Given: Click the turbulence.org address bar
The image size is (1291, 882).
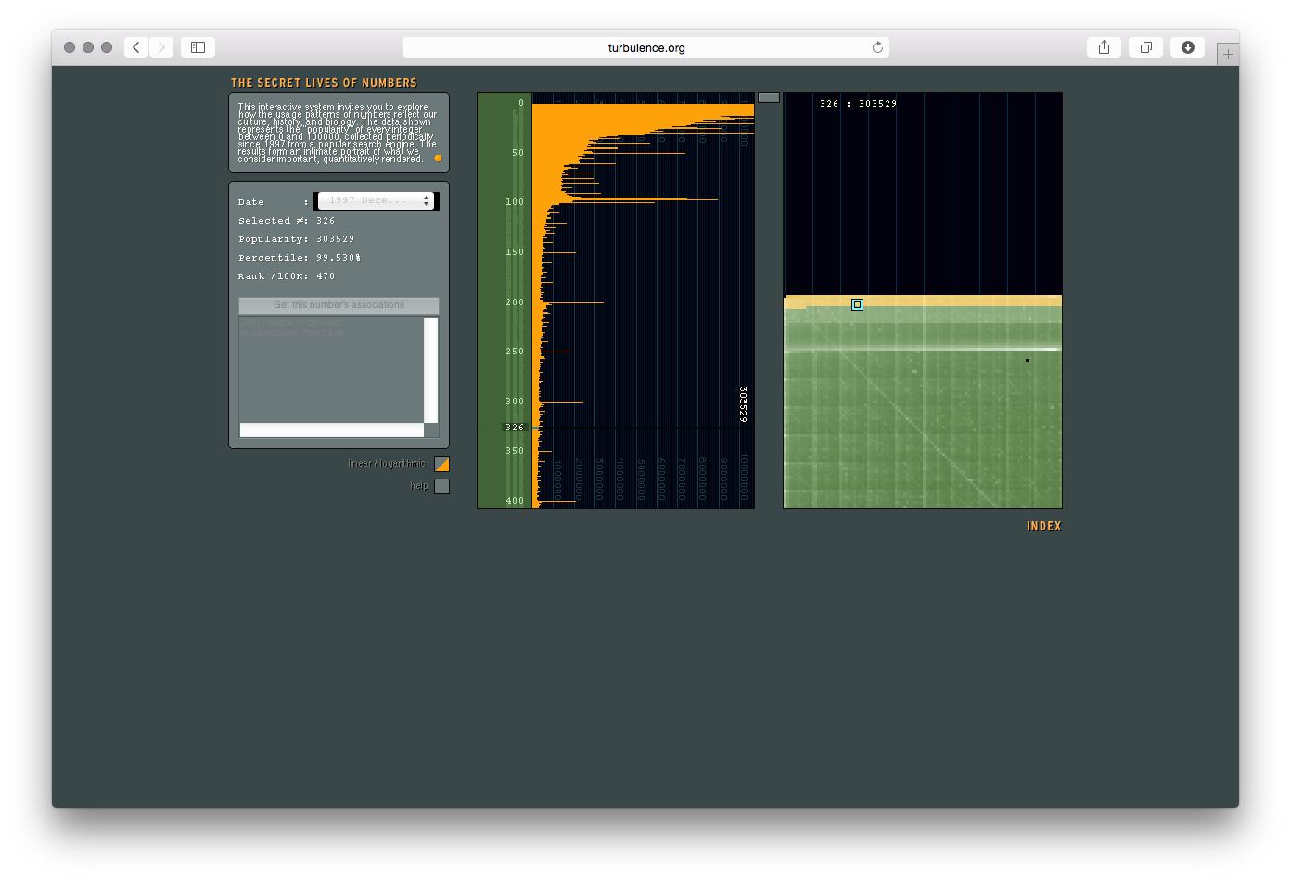Looking at the screenshot, I should point(645,47).
